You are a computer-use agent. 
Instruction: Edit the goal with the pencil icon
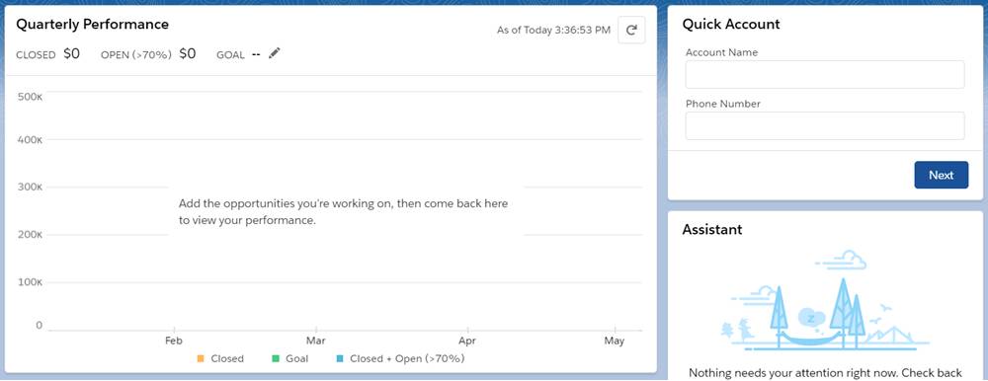274,53
